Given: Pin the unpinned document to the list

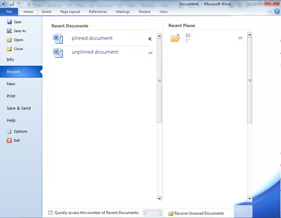Looking at the screenshot, I should [x=150, y=53].
